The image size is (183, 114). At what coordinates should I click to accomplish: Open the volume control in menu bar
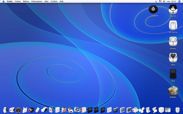coord(164,1)
